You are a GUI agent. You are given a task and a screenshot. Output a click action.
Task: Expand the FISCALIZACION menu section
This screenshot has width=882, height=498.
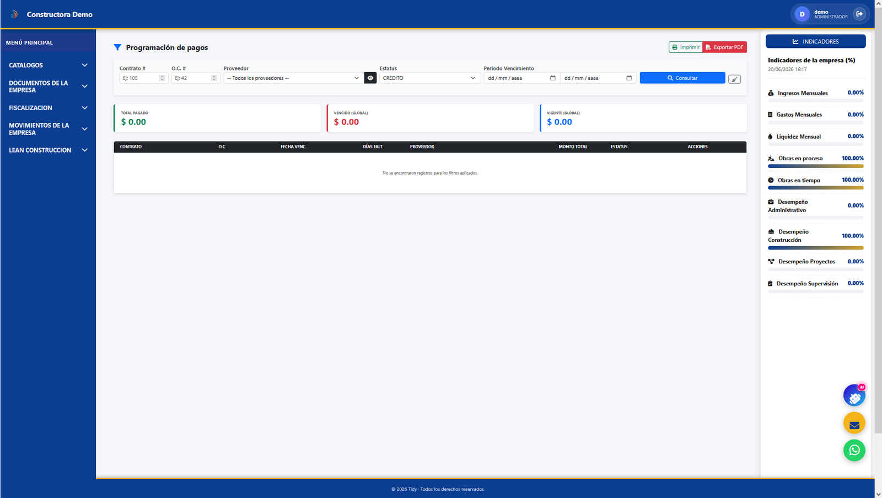click(x=48, y=108)
